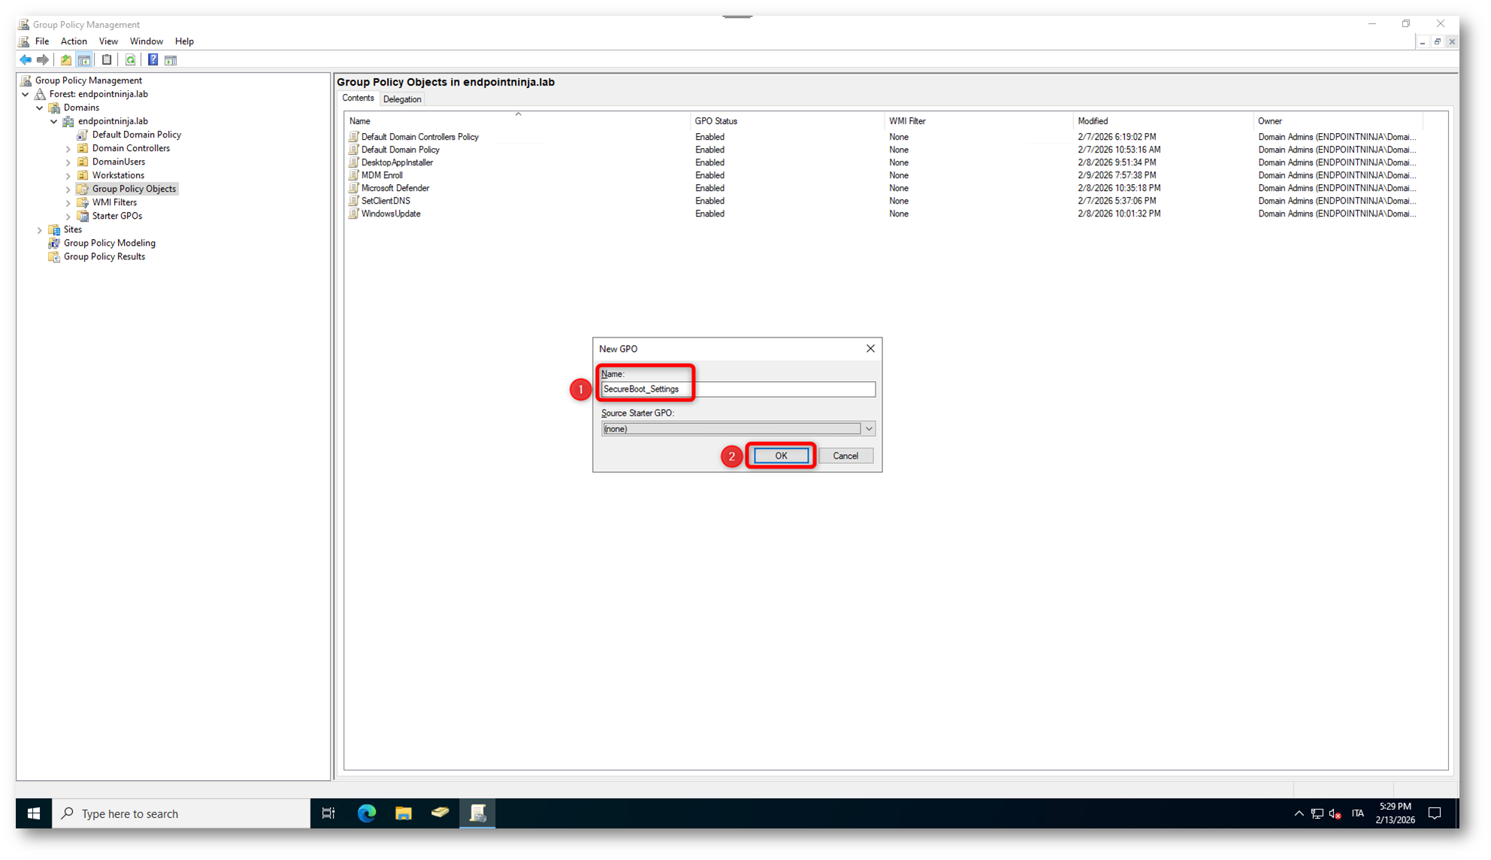Click OK in New GPO dialog

coord(781,456)
